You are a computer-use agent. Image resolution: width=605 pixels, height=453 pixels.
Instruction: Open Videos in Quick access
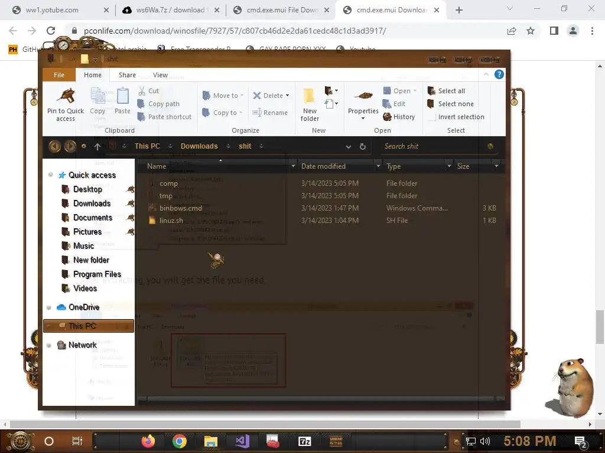[85, 288]
